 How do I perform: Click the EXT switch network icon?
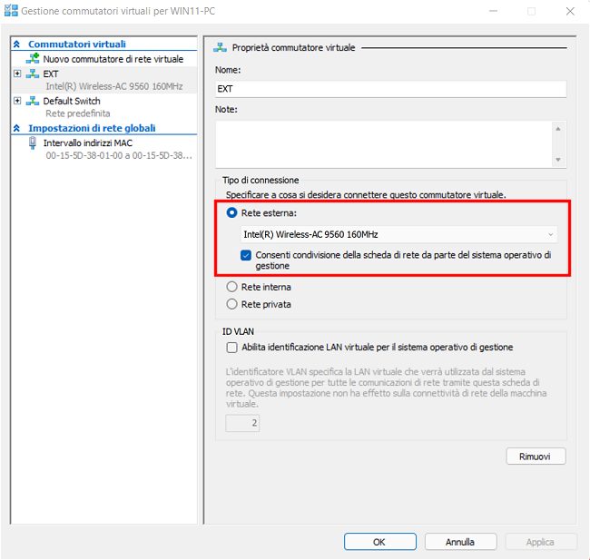pyautogui.click(x=33, y=74)
